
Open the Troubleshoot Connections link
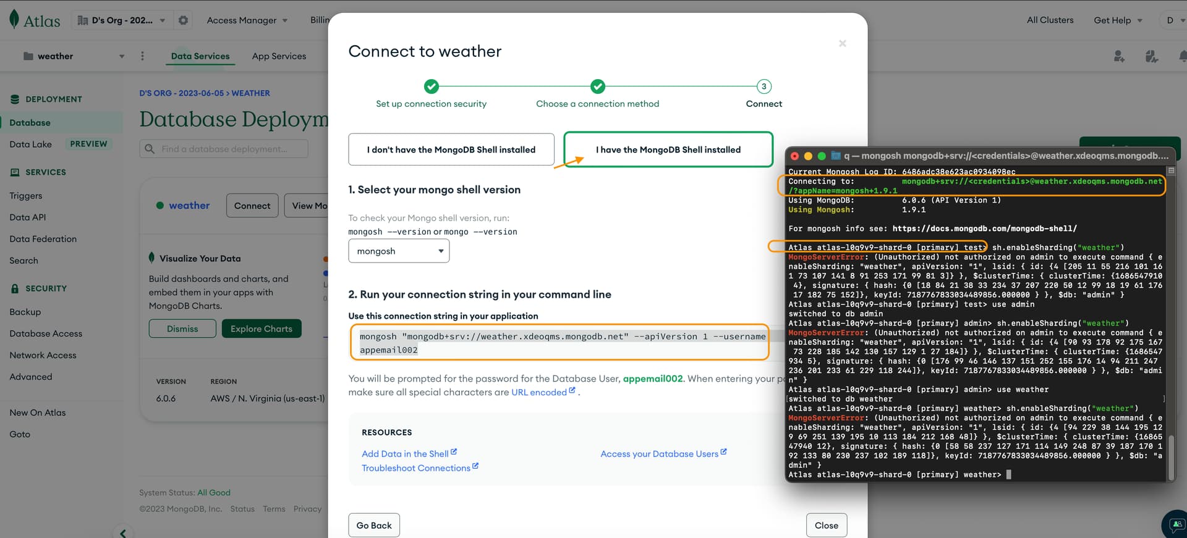pos(416,468)
